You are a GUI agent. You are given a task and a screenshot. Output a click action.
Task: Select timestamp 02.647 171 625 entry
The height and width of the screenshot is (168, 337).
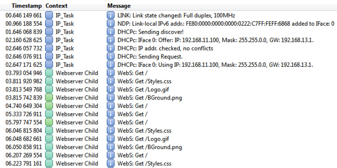click(x=24, y=65)
